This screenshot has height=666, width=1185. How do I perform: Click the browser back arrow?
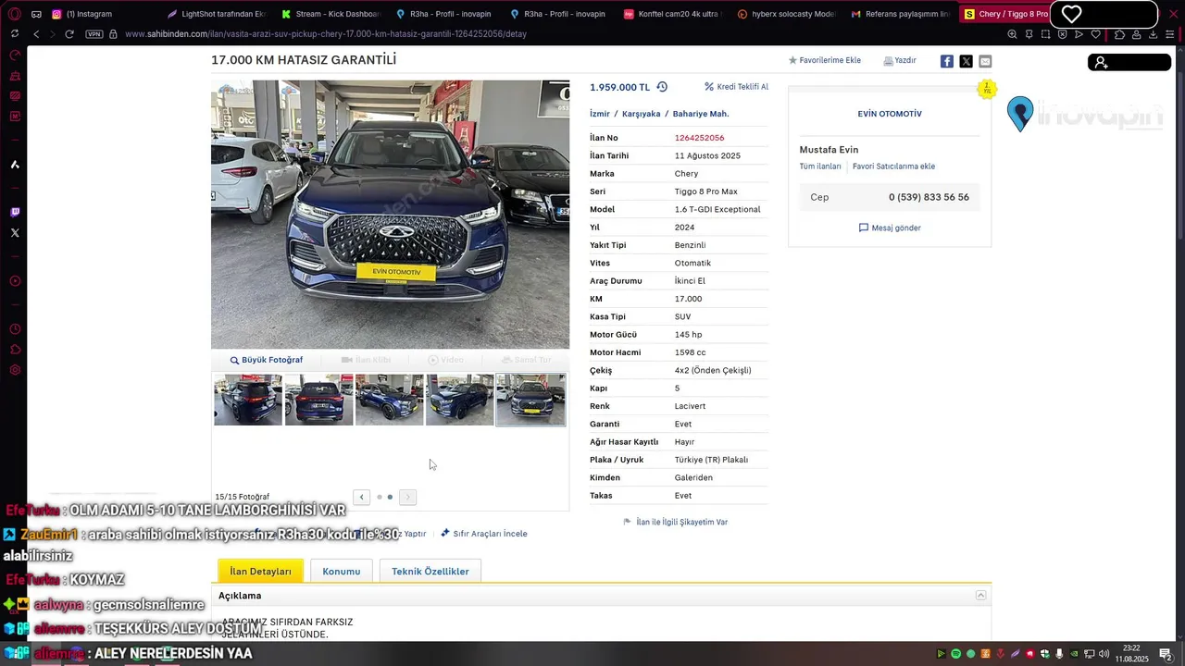36,34
